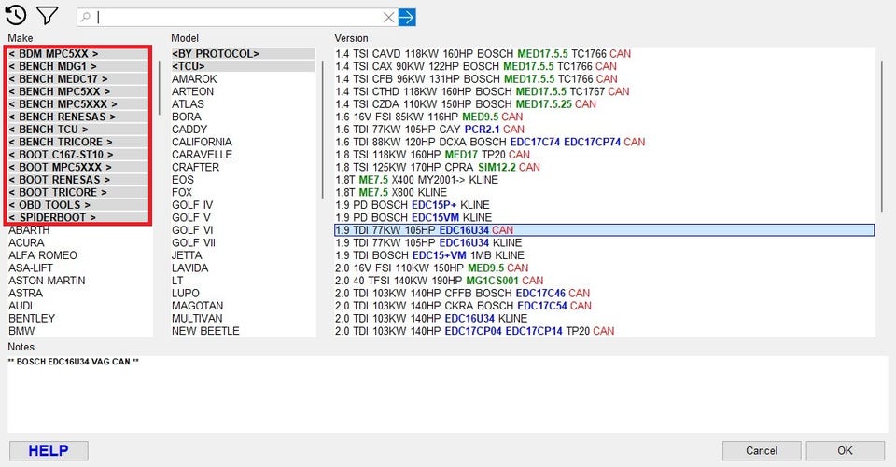Viewport: 896px width, 467px height.
Task: Pick GOLF IV model
Action: coord(192,204)
